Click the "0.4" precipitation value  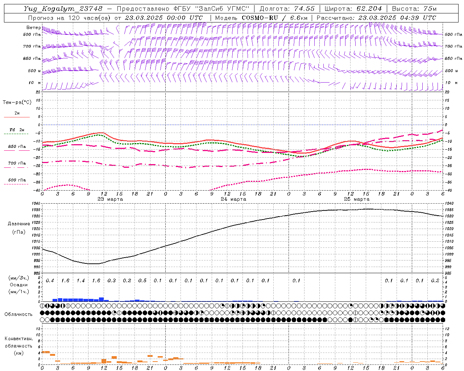point(50,280)
